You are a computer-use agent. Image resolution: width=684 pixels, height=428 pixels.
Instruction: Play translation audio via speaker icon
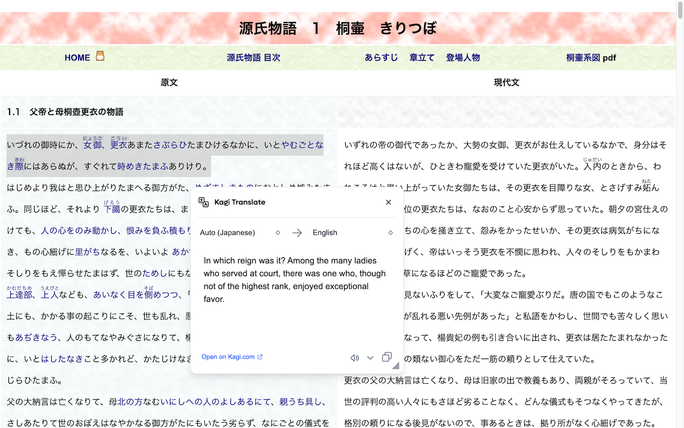[x=354, y=357]
